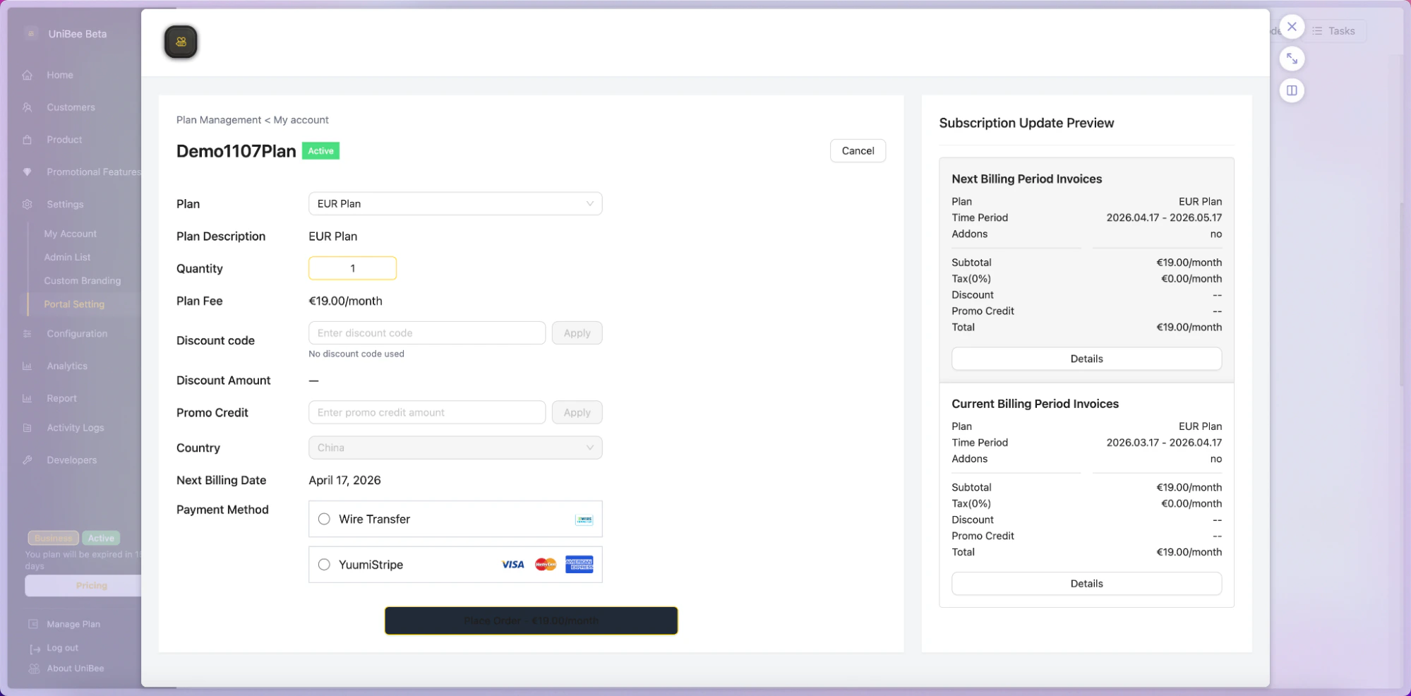The image size is (1411, 696).
Task: Click the split view panel icon
Action: (x=1292, y=90)
